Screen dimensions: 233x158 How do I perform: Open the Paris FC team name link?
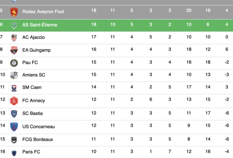[x=31, y=152]
